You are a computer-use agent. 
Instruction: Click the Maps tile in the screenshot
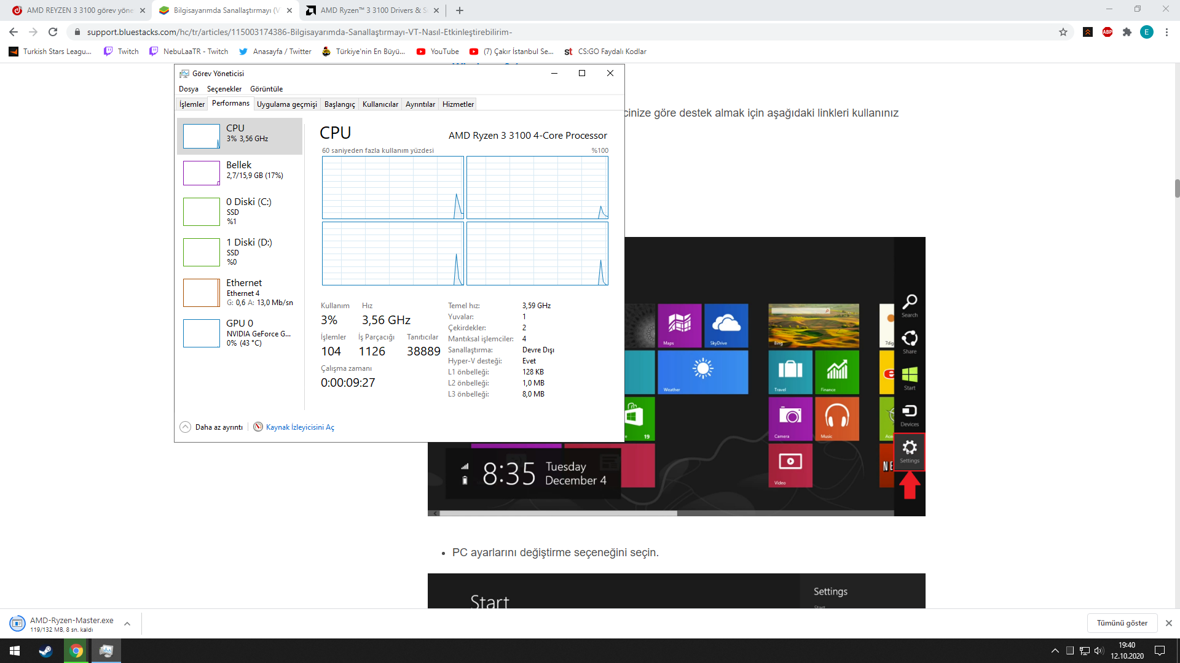pos(680,325)
